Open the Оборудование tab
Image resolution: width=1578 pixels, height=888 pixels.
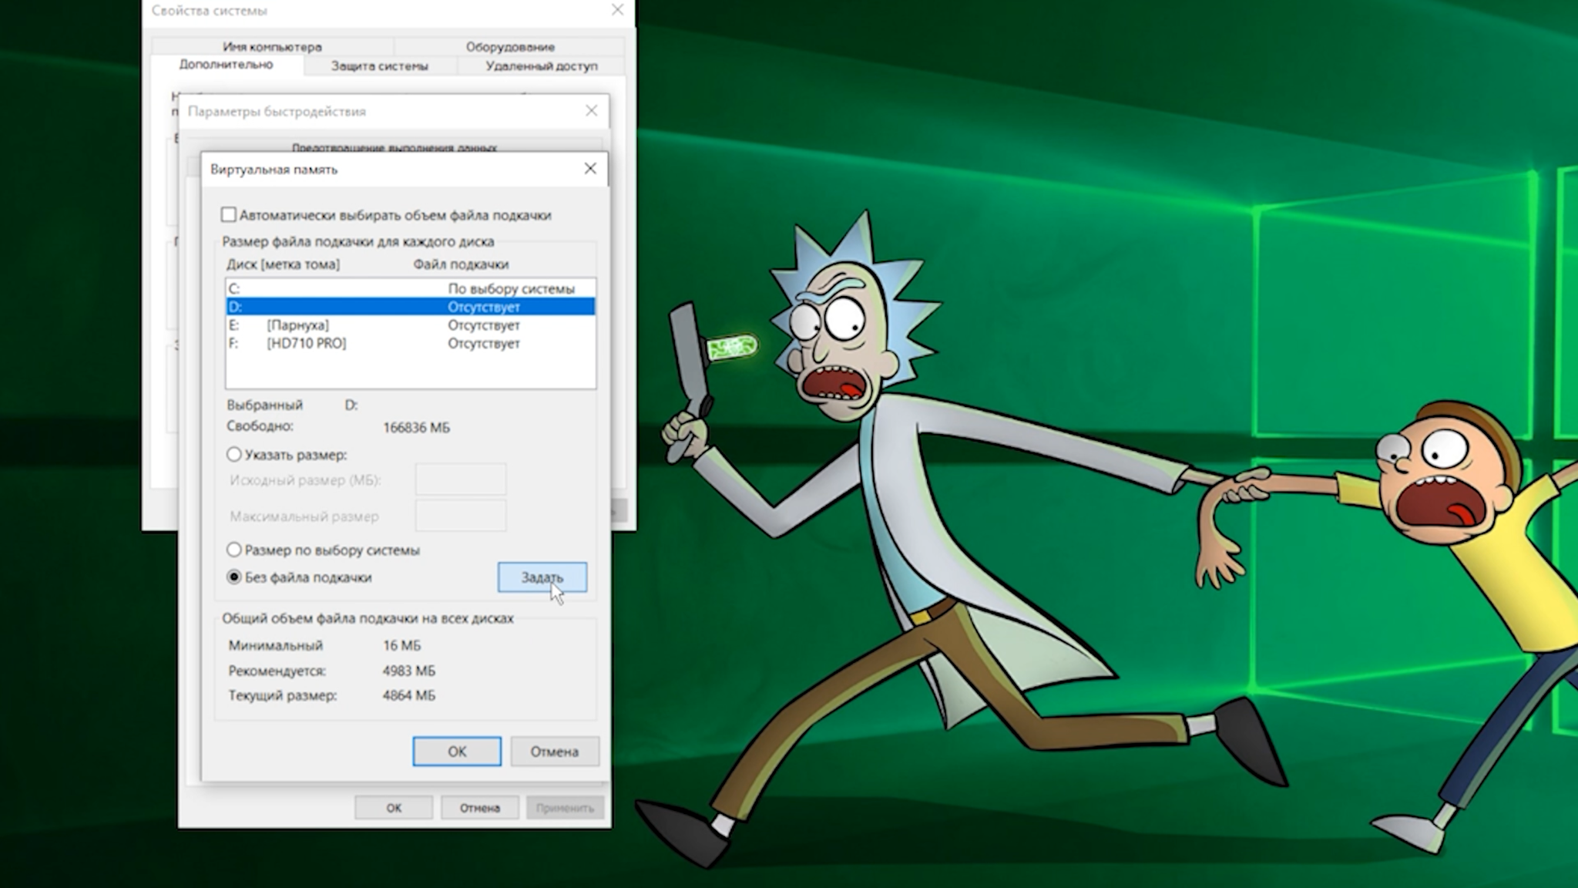point(509,46)
